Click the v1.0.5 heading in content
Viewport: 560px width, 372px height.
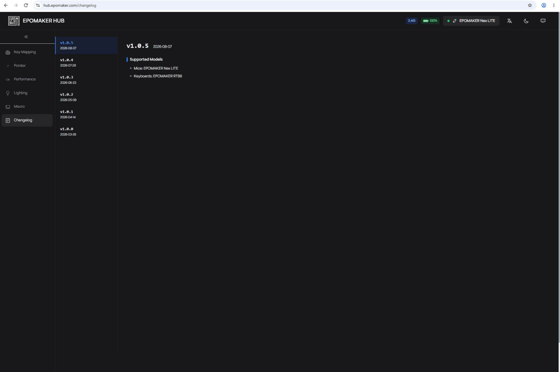[x=137, y=46]
